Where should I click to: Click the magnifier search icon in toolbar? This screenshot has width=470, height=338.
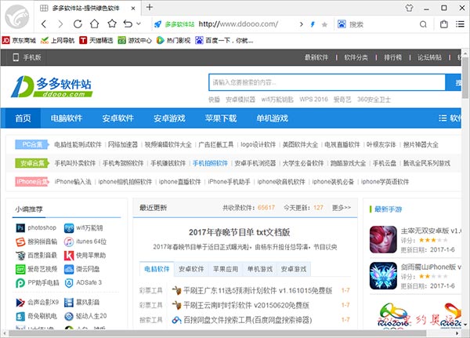click(423, 24)
